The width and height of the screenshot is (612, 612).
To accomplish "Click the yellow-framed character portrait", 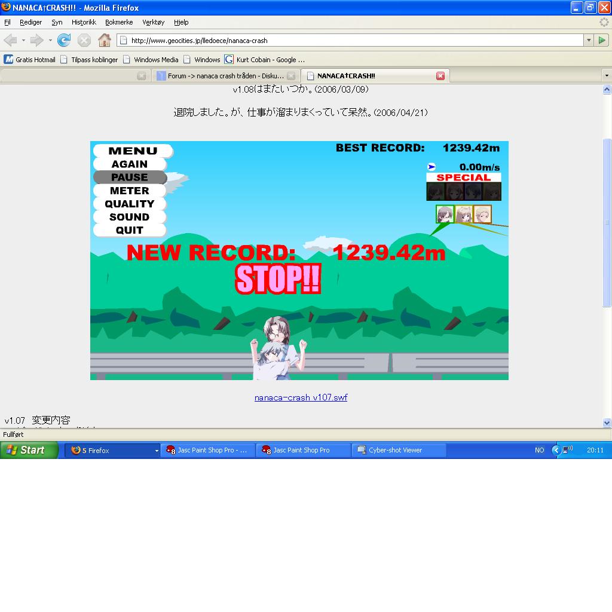I will (x=464, y=215).
